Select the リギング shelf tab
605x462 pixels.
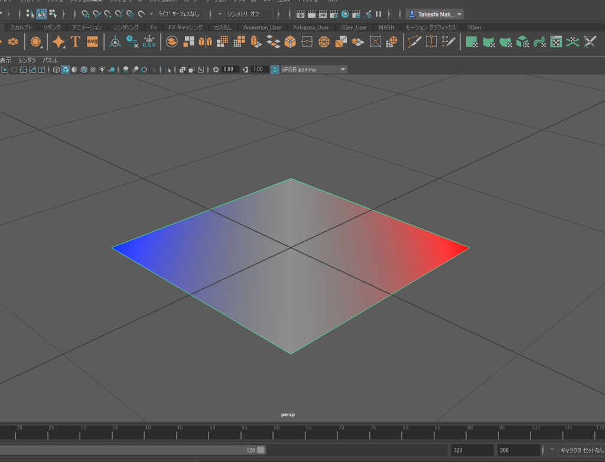[52, 27]
